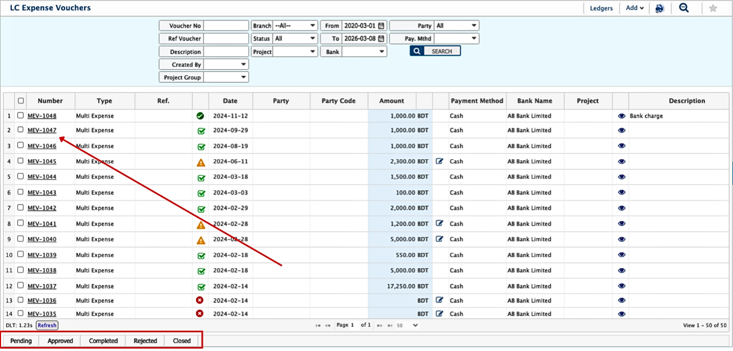The width and height of the screenshot is (733, 351).
Task: Open the From date calendar icon
Action: coord(381,26)
